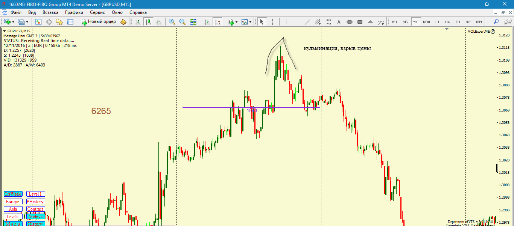Zoom out on the chart

click(x=182, y=22)
